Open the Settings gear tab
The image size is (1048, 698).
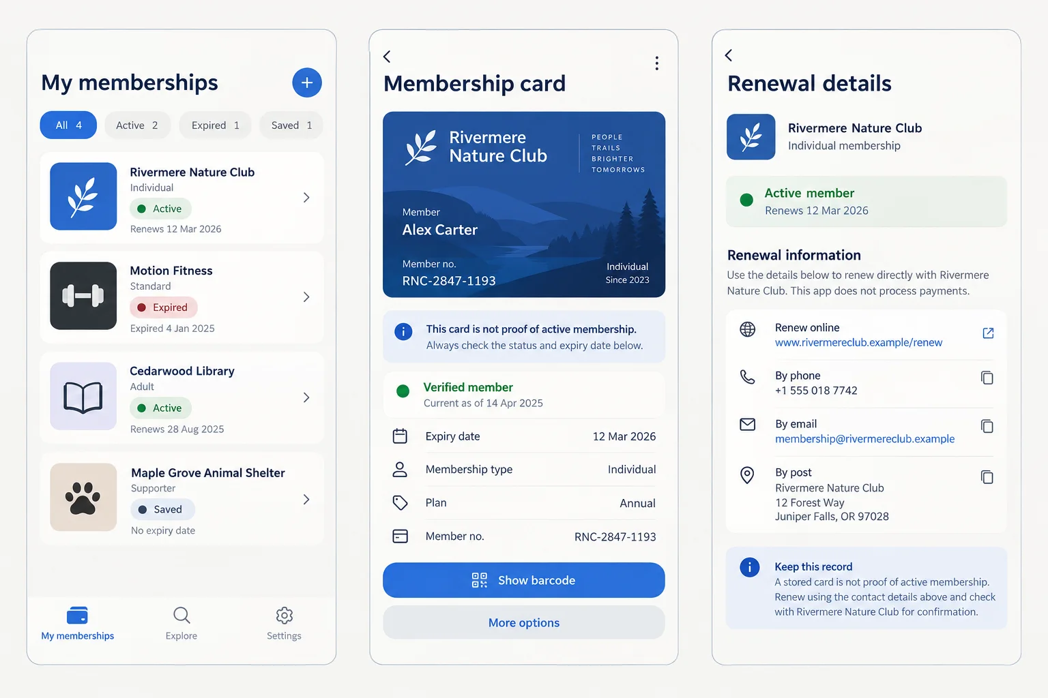(x=284, y=624)
